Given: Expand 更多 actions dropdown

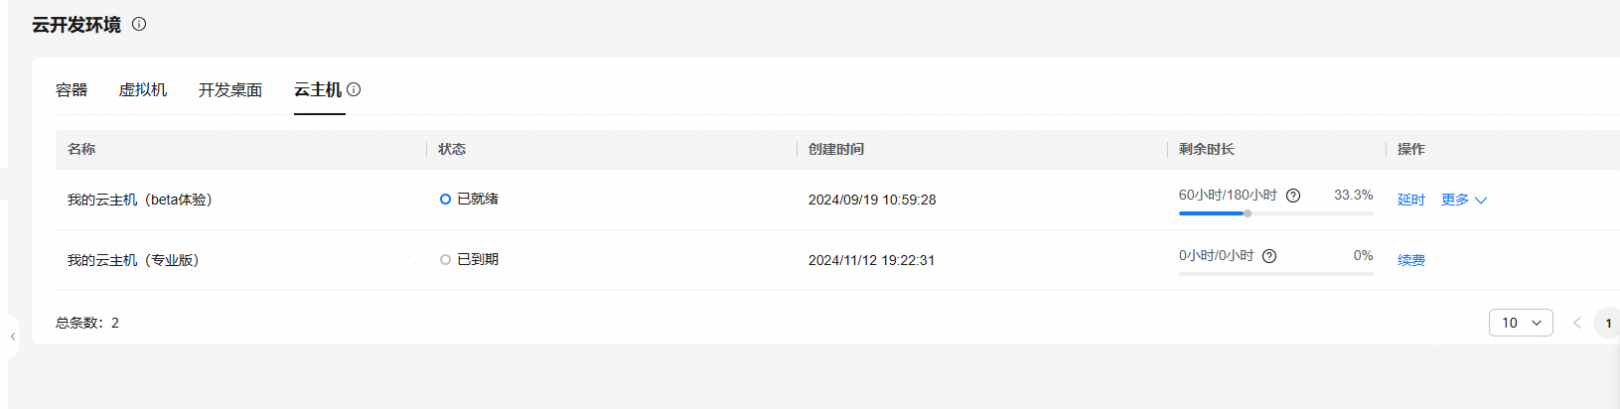Looking at the screenshot, I should [x=1464, y=200].
